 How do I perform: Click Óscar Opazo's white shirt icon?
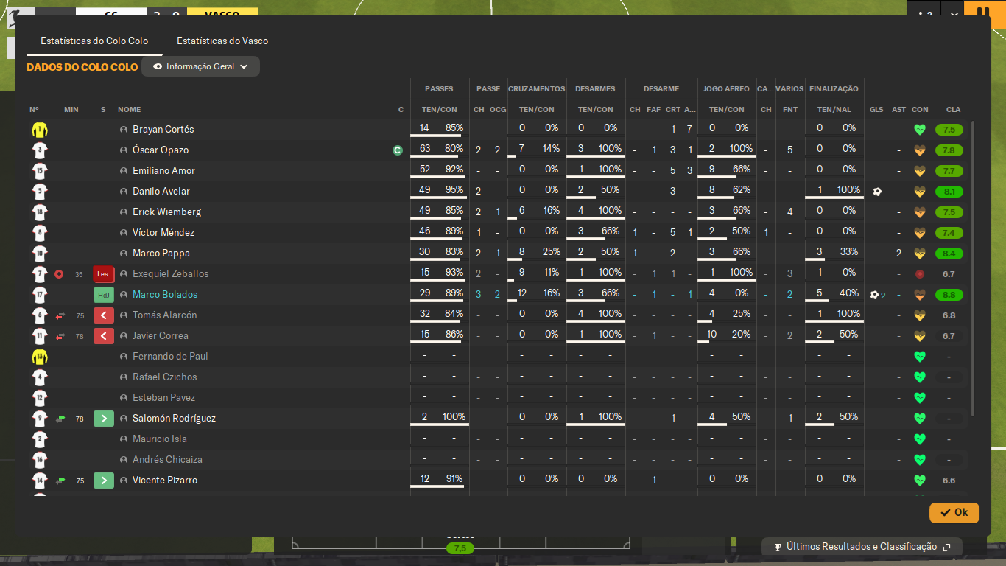pos(39,150)
